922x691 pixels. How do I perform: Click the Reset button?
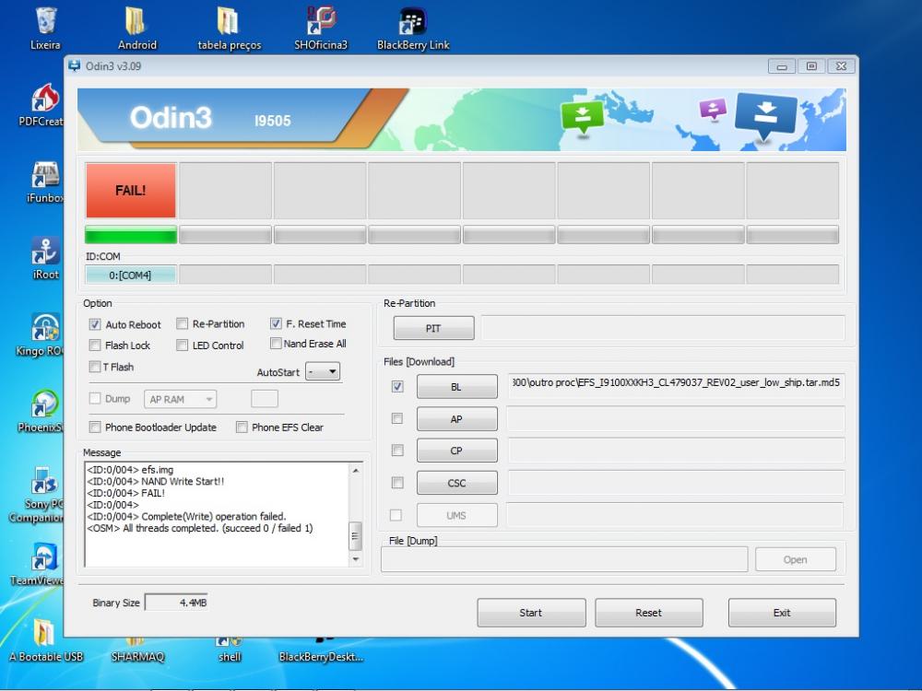(648, 613)
